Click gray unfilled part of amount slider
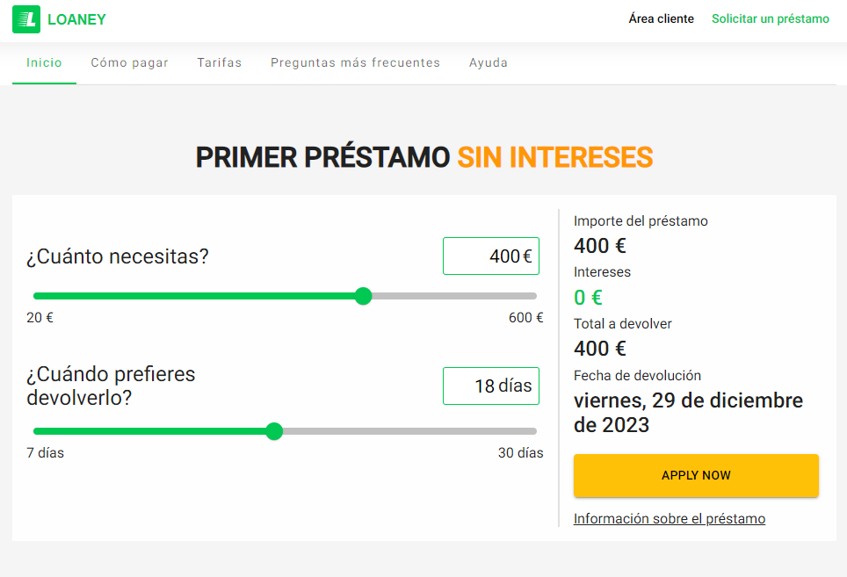 452,296
